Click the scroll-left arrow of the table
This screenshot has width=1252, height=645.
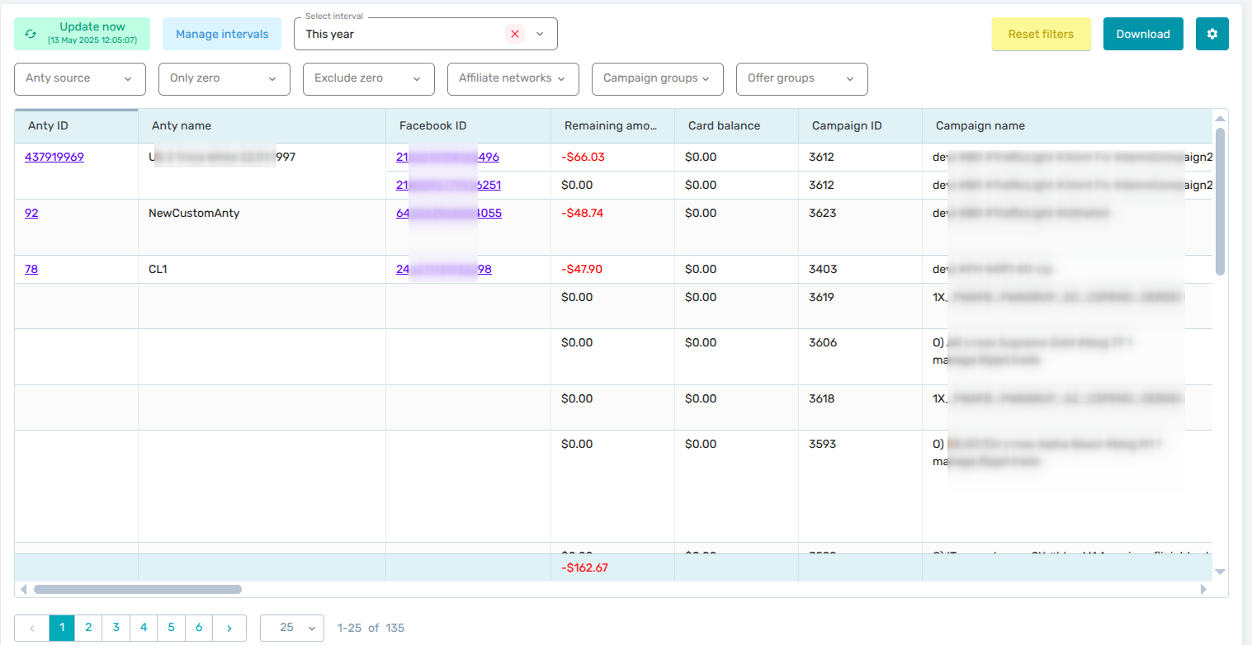pyautogui.click(x=23, y=589)
